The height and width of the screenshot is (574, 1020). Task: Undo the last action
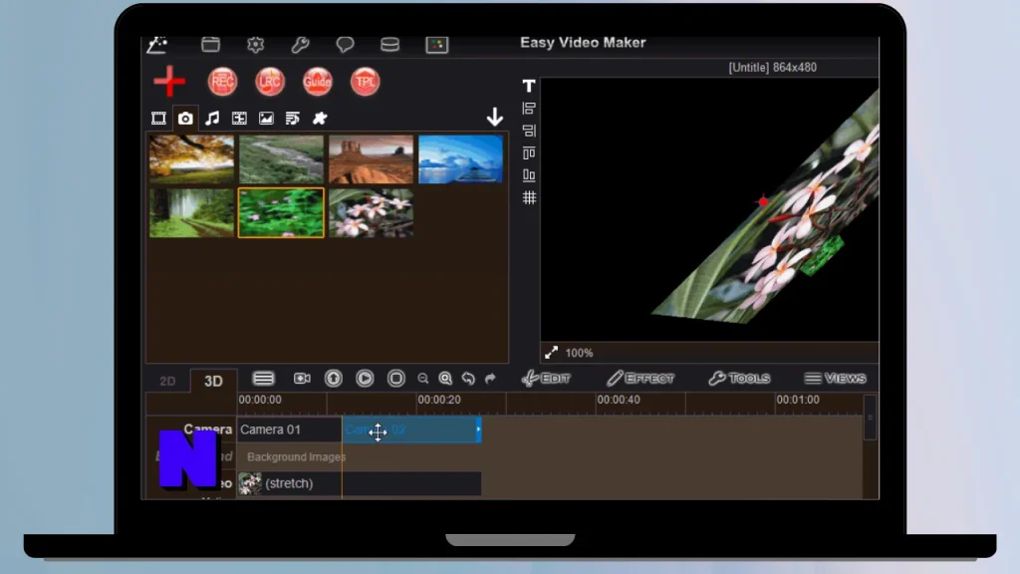pos(468,378)
